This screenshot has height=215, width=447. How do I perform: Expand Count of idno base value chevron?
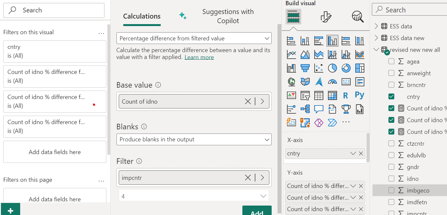263,102
